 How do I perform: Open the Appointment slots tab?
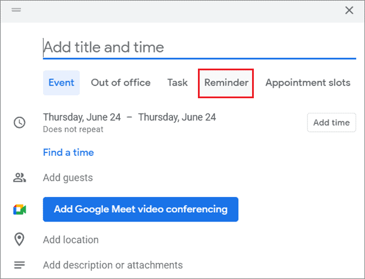click(308, 83)
